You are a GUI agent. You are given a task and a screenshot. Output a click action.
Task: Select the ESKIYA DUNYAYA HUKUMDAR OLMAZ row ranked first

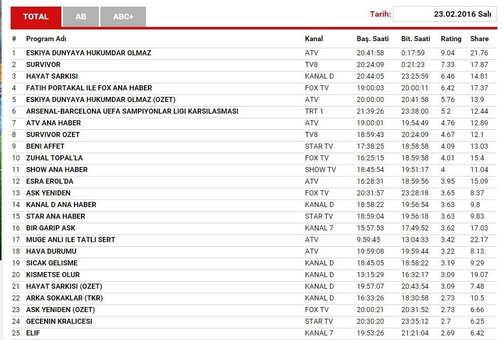click(x=89, y=53)
